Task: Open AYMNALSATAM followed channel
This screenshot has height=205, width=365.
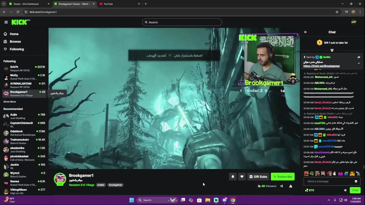Action: (x=24, y=85)
